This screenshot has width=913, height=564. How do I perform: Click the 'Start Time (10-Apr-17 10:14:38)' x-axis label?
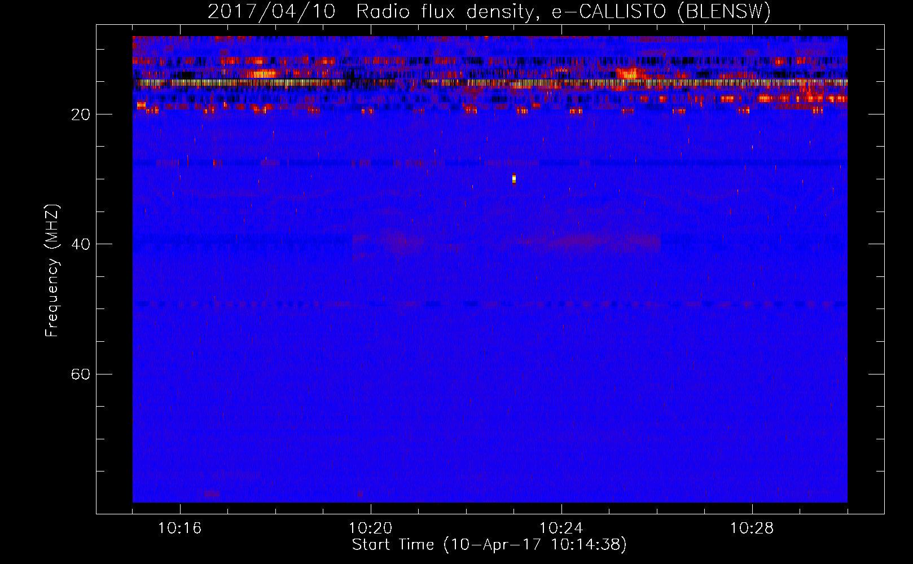(489, 545)
